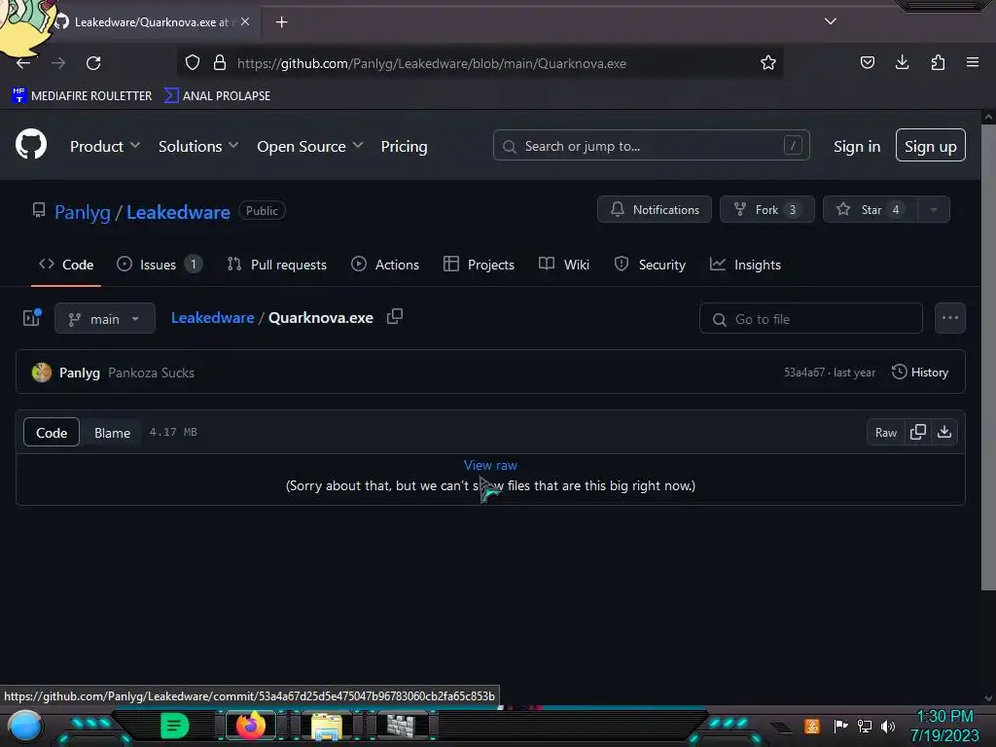Open the Projects tab
Image resolution: width=996 pixels, height=747 pixels.
[x=479, y=265]
